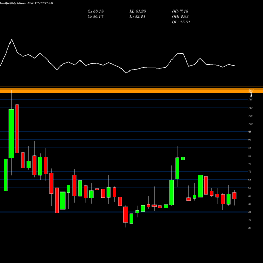Click the OH: 1.93 reading
Screen dimensions: 263x263
click(x=180, y=16)
